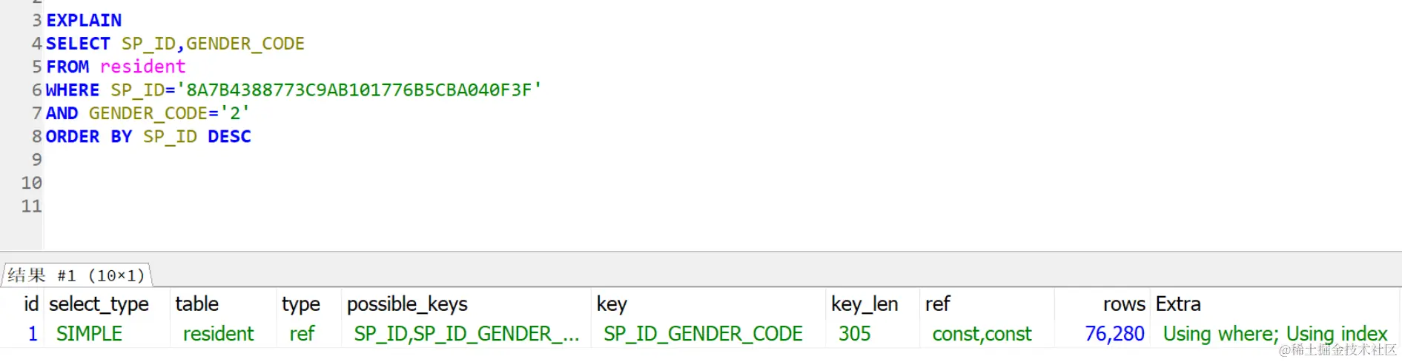Select the Using where; Using index cell

point(1274,334)
